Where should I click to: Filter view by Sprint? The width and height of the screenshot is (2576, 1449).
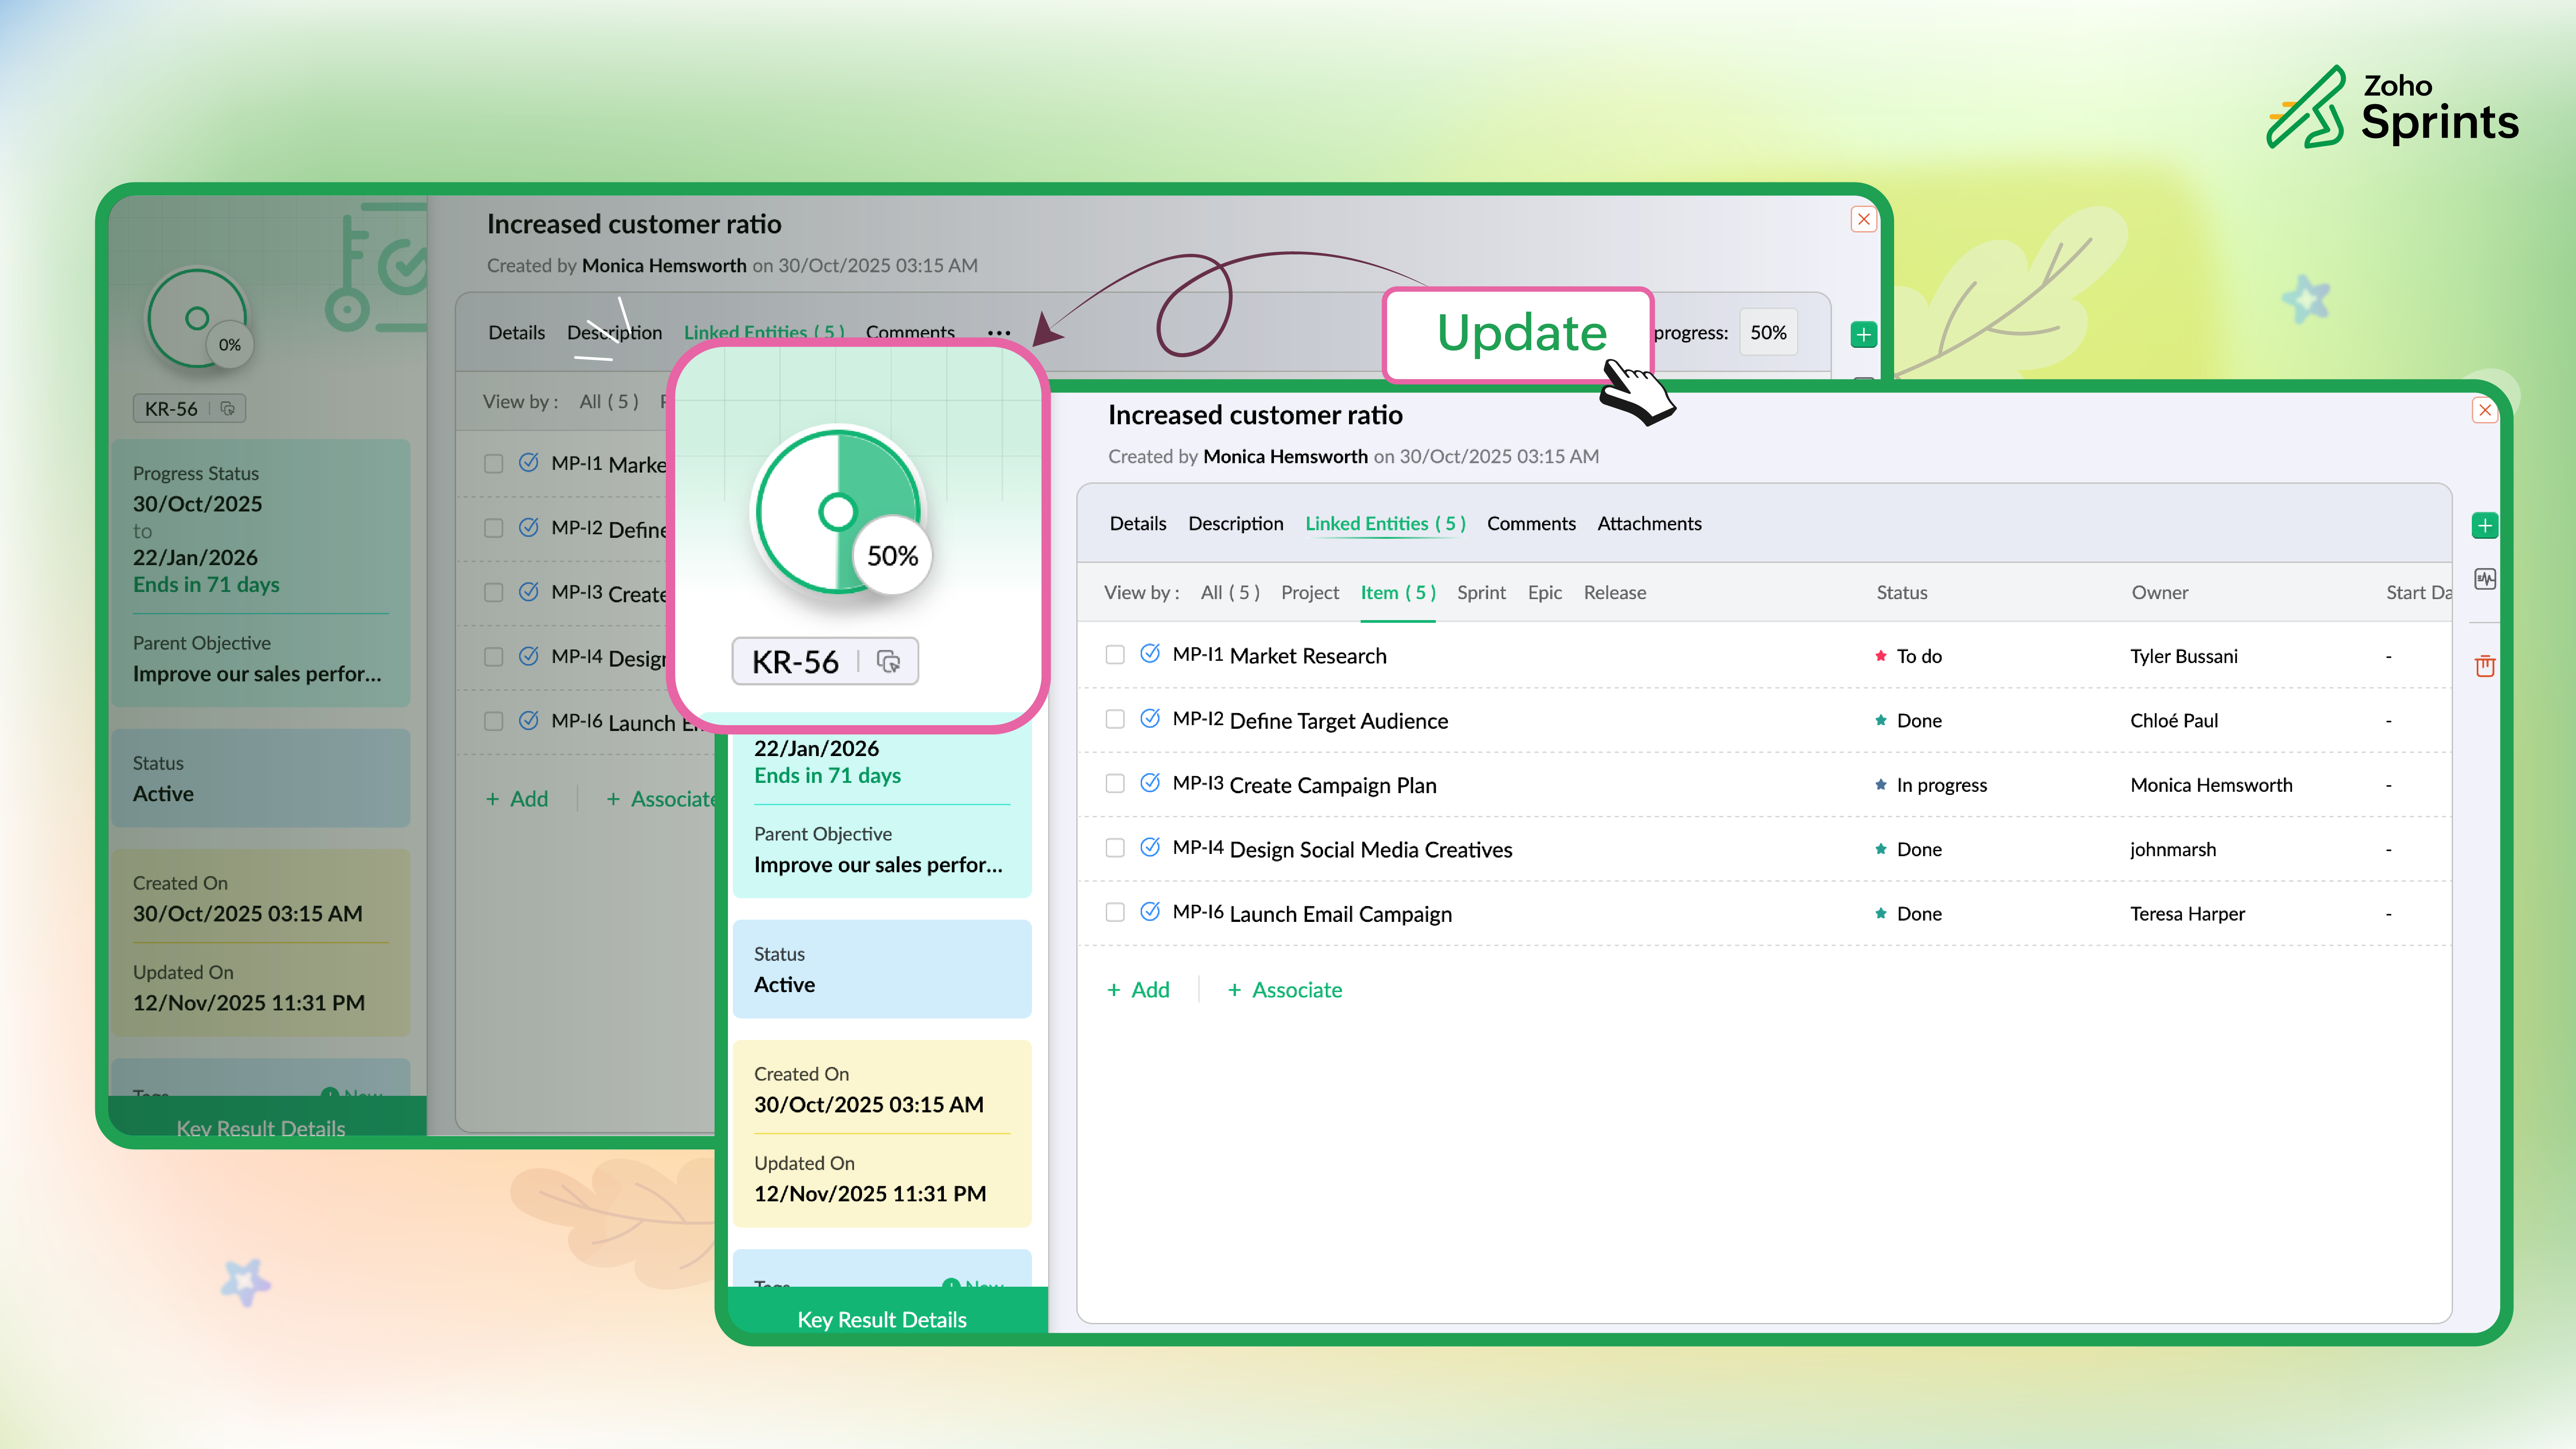pos(1480,592)
